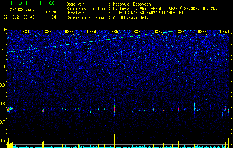
Task: Click the 0335 time marker
Action: (114, 32)
